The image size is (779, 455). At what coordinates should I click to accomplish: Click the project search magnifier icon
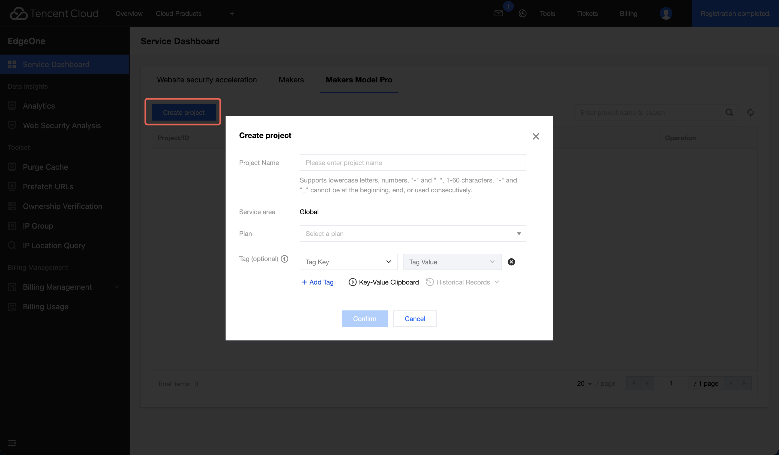point(729,112)
